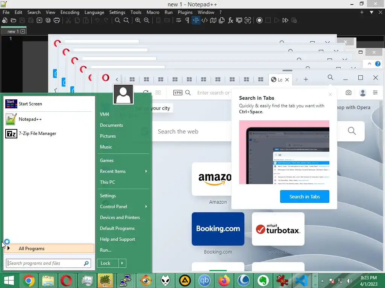385x288 pixels.
Task: Open Document Map icon in Notepad++
Action: [213, 20]
